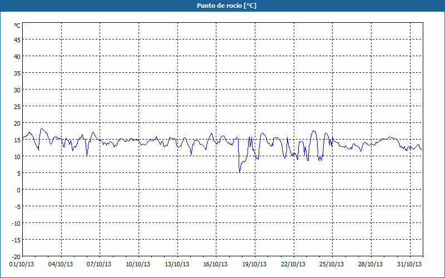Click the 35 y-axis value
This screenshot has height=278, width=445.
(17, 73)
